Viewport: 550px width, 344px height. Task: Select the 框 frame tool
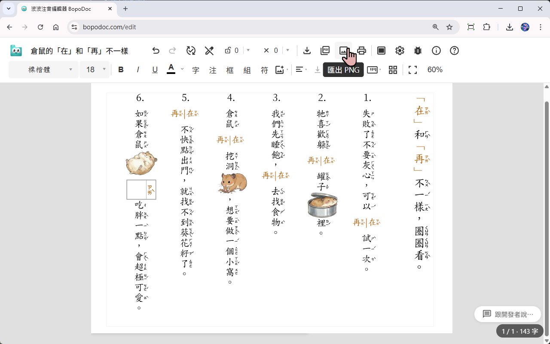pos(229,69)
